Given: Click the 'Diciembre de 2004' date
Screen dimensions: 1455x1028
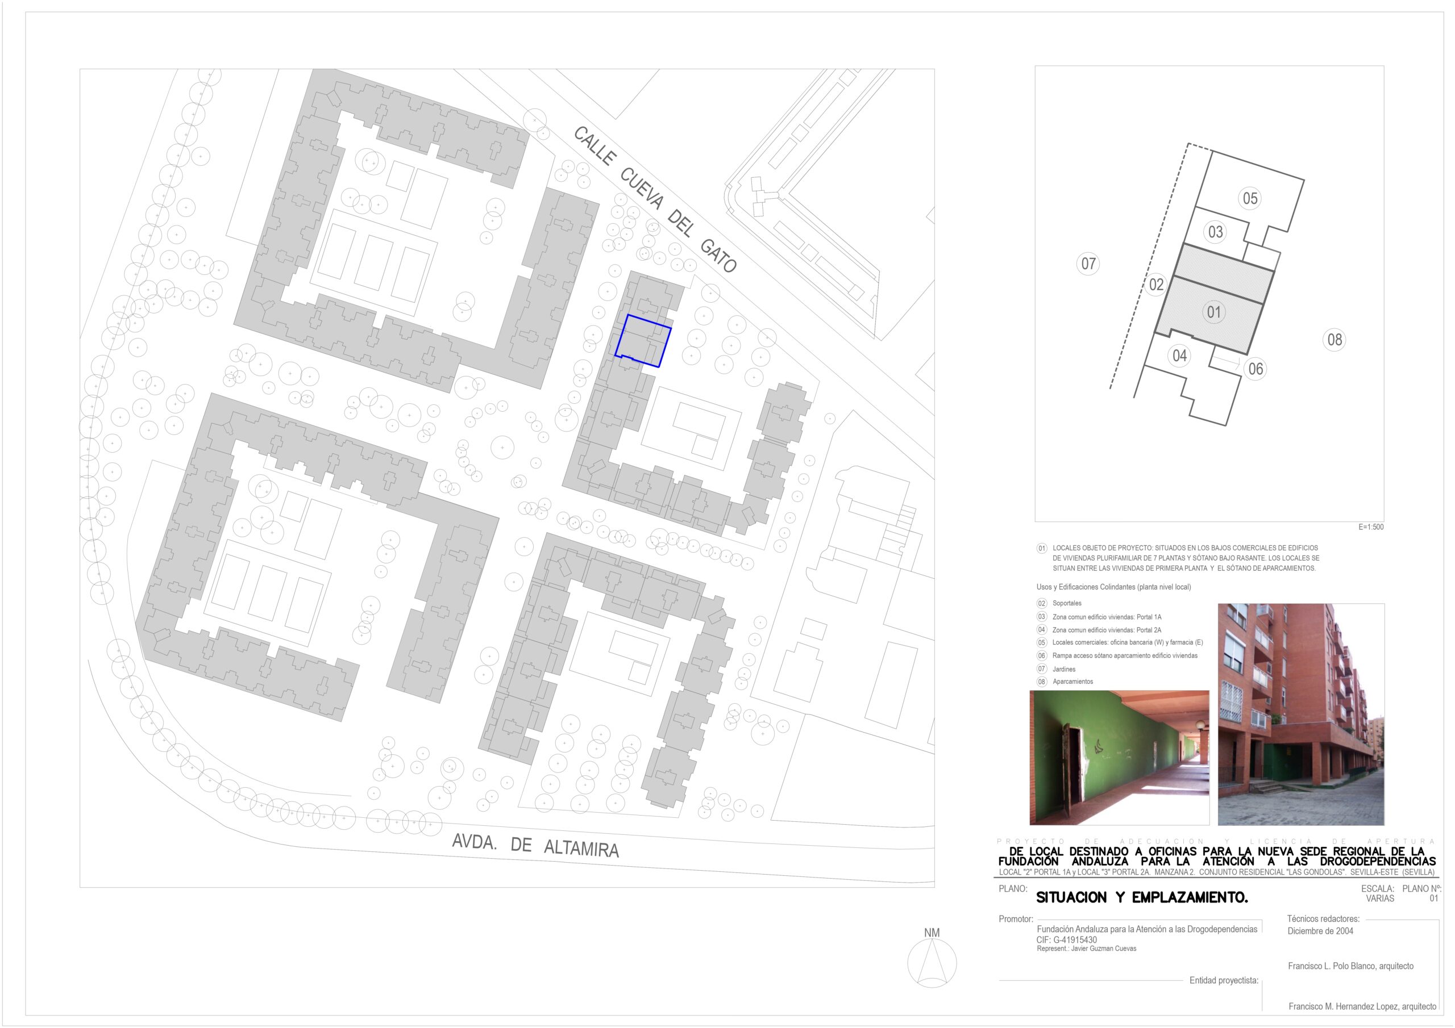Looking at the screenshot, I should point(1320,931).
